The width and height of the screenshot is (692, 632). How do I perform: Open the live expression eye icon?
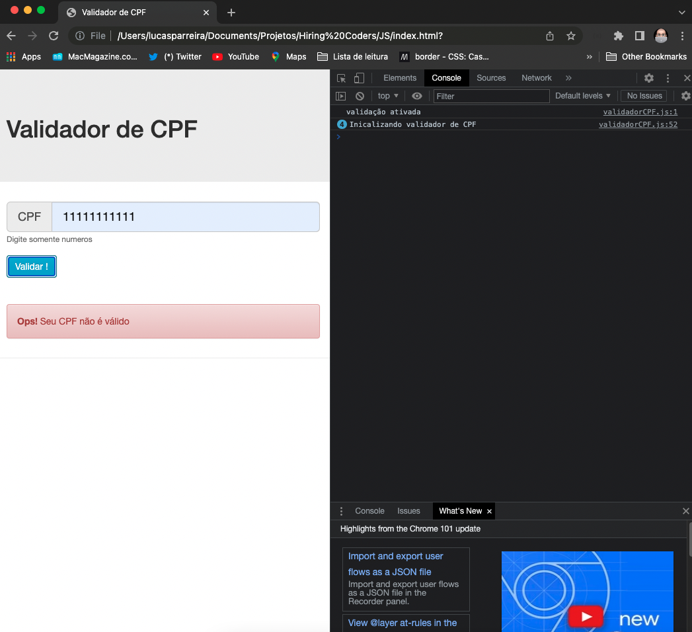point(417,96)
